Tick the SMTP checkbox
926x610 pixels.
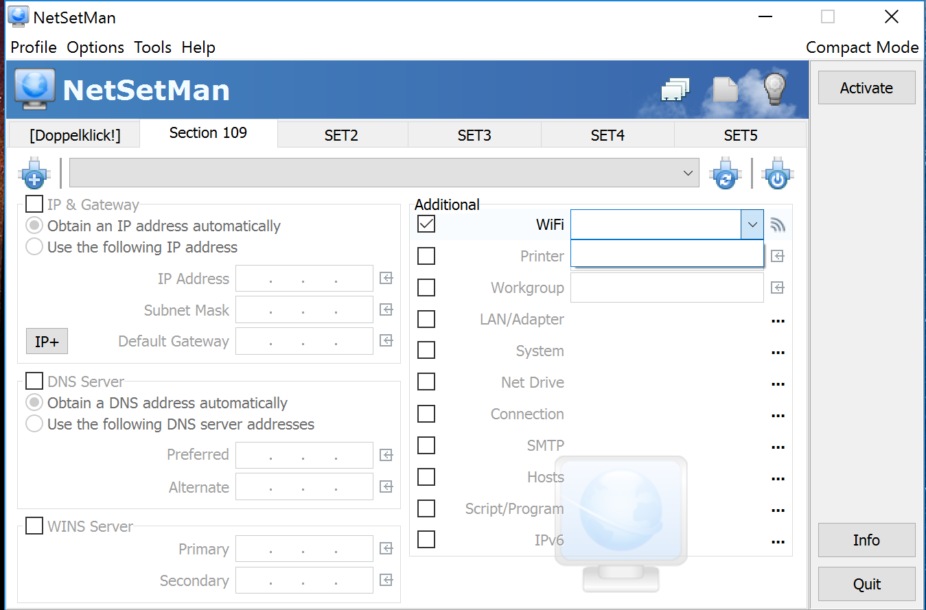(x=426, y=445)
